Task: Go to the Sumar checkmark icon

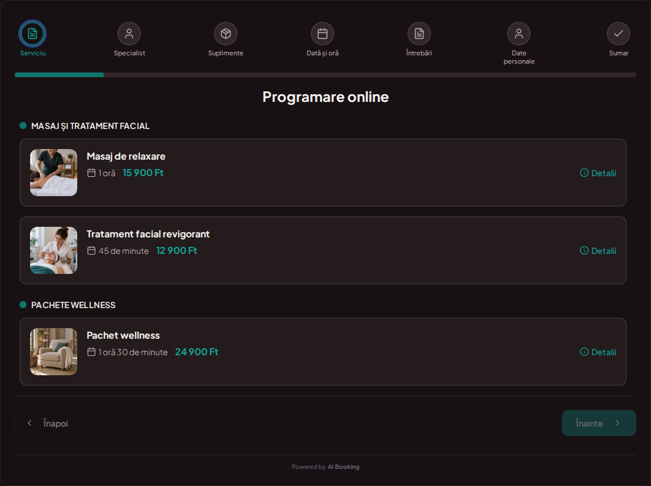Action: [619, 34]
